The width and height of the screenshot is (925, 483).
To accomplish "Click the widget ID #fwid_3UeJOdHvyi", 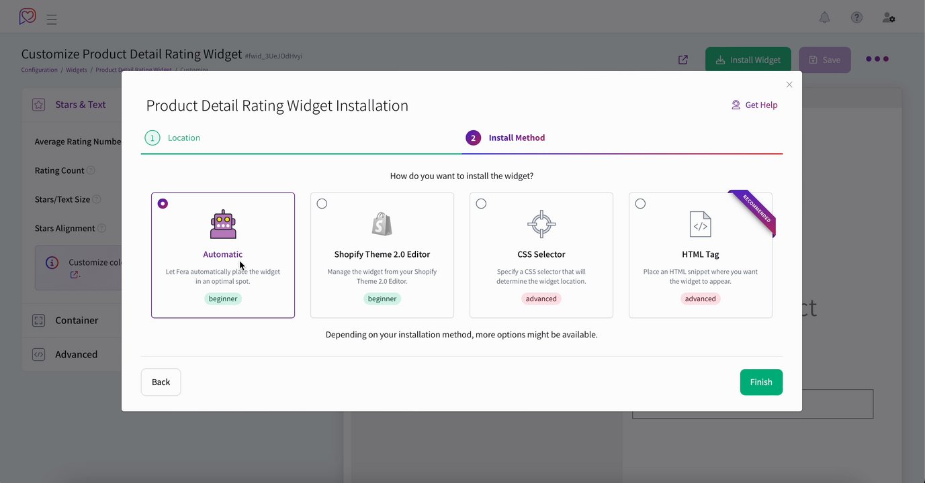I will (x=273, y=56).
